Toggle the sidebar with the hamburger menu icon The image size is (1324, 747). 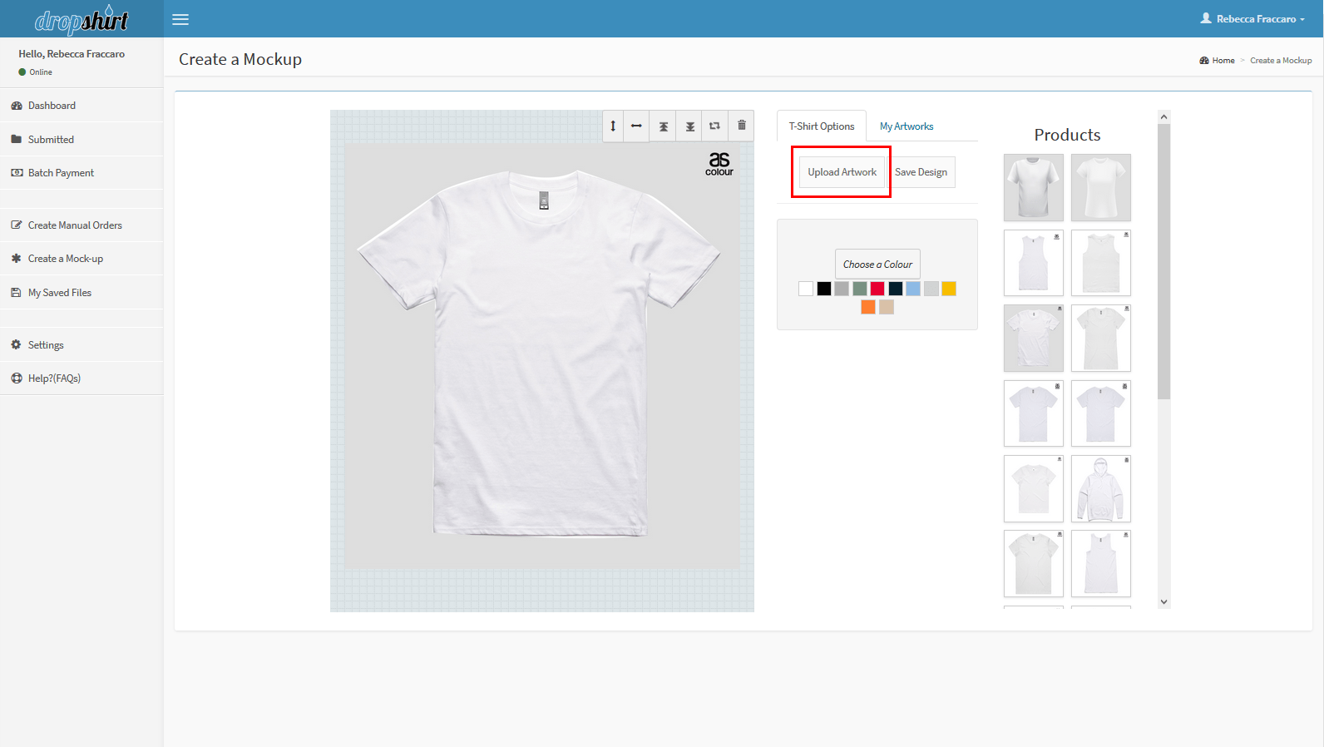coord(180,19)
